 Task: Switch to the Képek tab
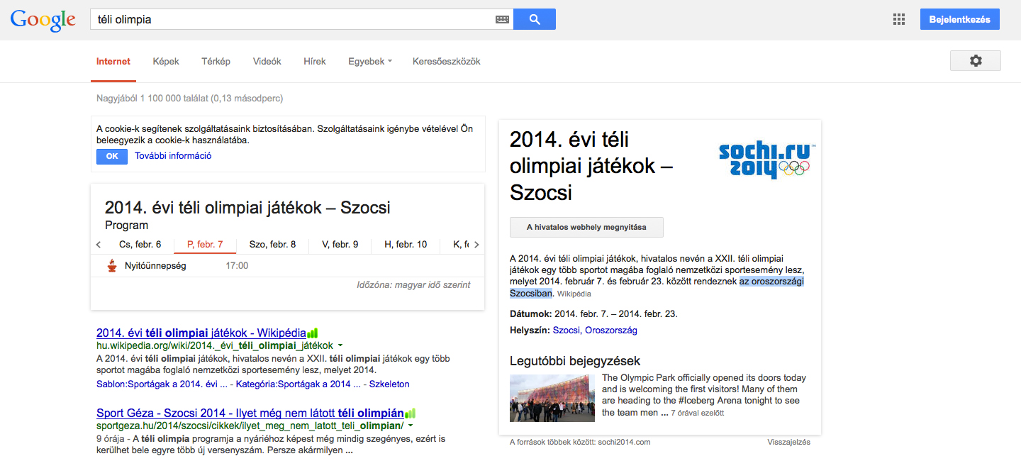(166, 62)
